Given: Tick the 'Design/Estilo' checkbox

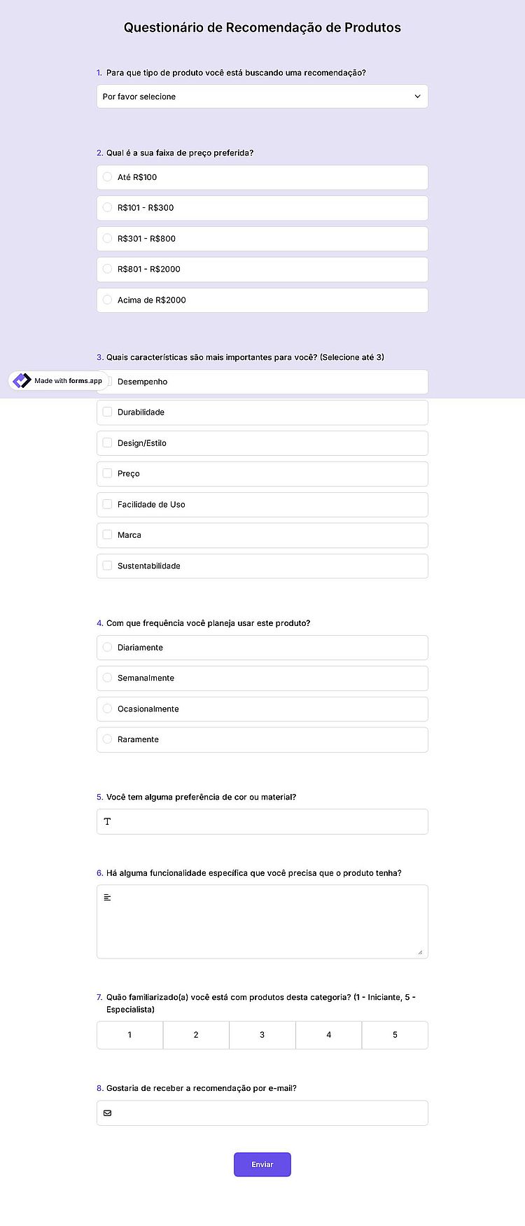Looking at the screenshot, I should click(x=262, y=443).
